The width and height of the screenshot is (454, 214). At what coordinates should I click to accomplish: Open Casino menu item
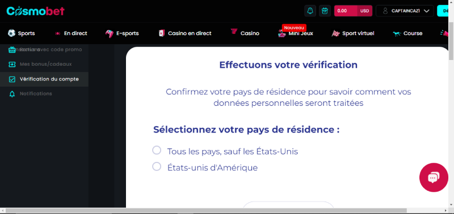[x=250, y=33]
